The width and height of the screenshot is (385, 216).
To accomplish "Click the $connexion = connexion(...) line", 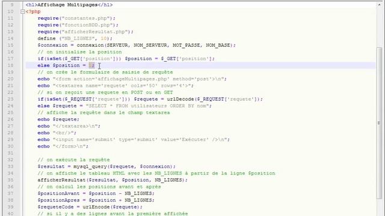I will point(137,46).
